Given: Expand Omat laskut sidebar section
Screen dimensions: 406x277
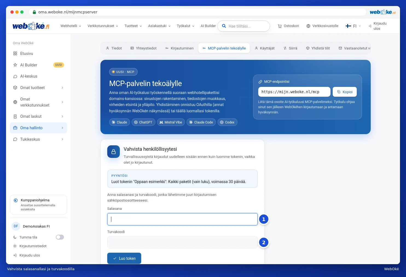Looking at the screenshot, I should tap(38, 116).
